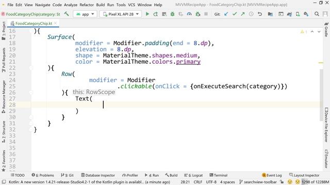
Task: Click the Git rollback arrow icon
Action: 260,14
